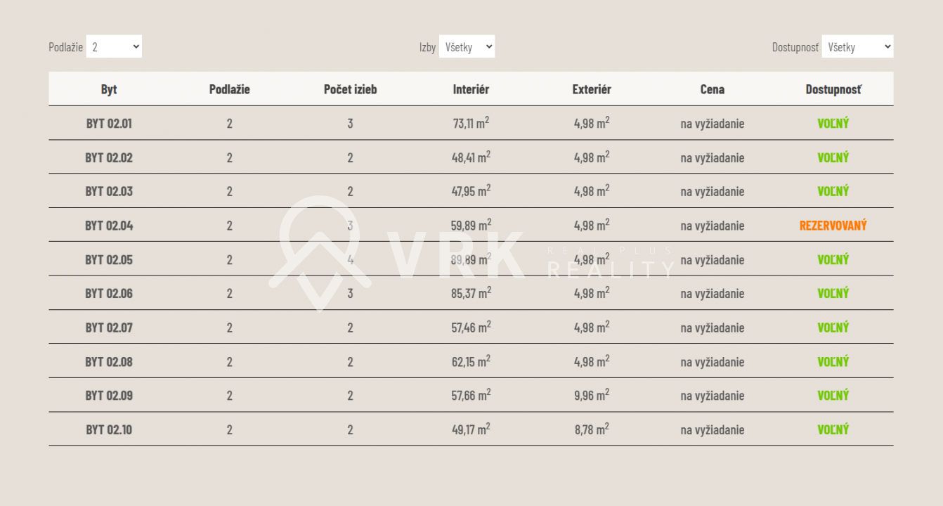Viewport: 943px width, 506px height.
Task: Click the Interiér column header
Action: (x=471, y=89)
